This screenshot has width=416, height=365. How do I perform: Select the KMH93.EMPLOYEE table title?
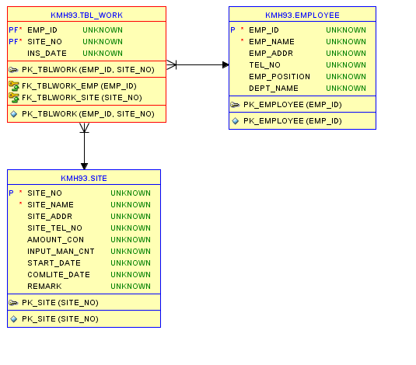tap(302, 15)
